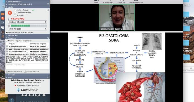The width and height of the screenshot is (194, 102).
Task: Click the 'Rehabilitación Respiratoria COVID-19' webinar title
Action: coord(27,80)
